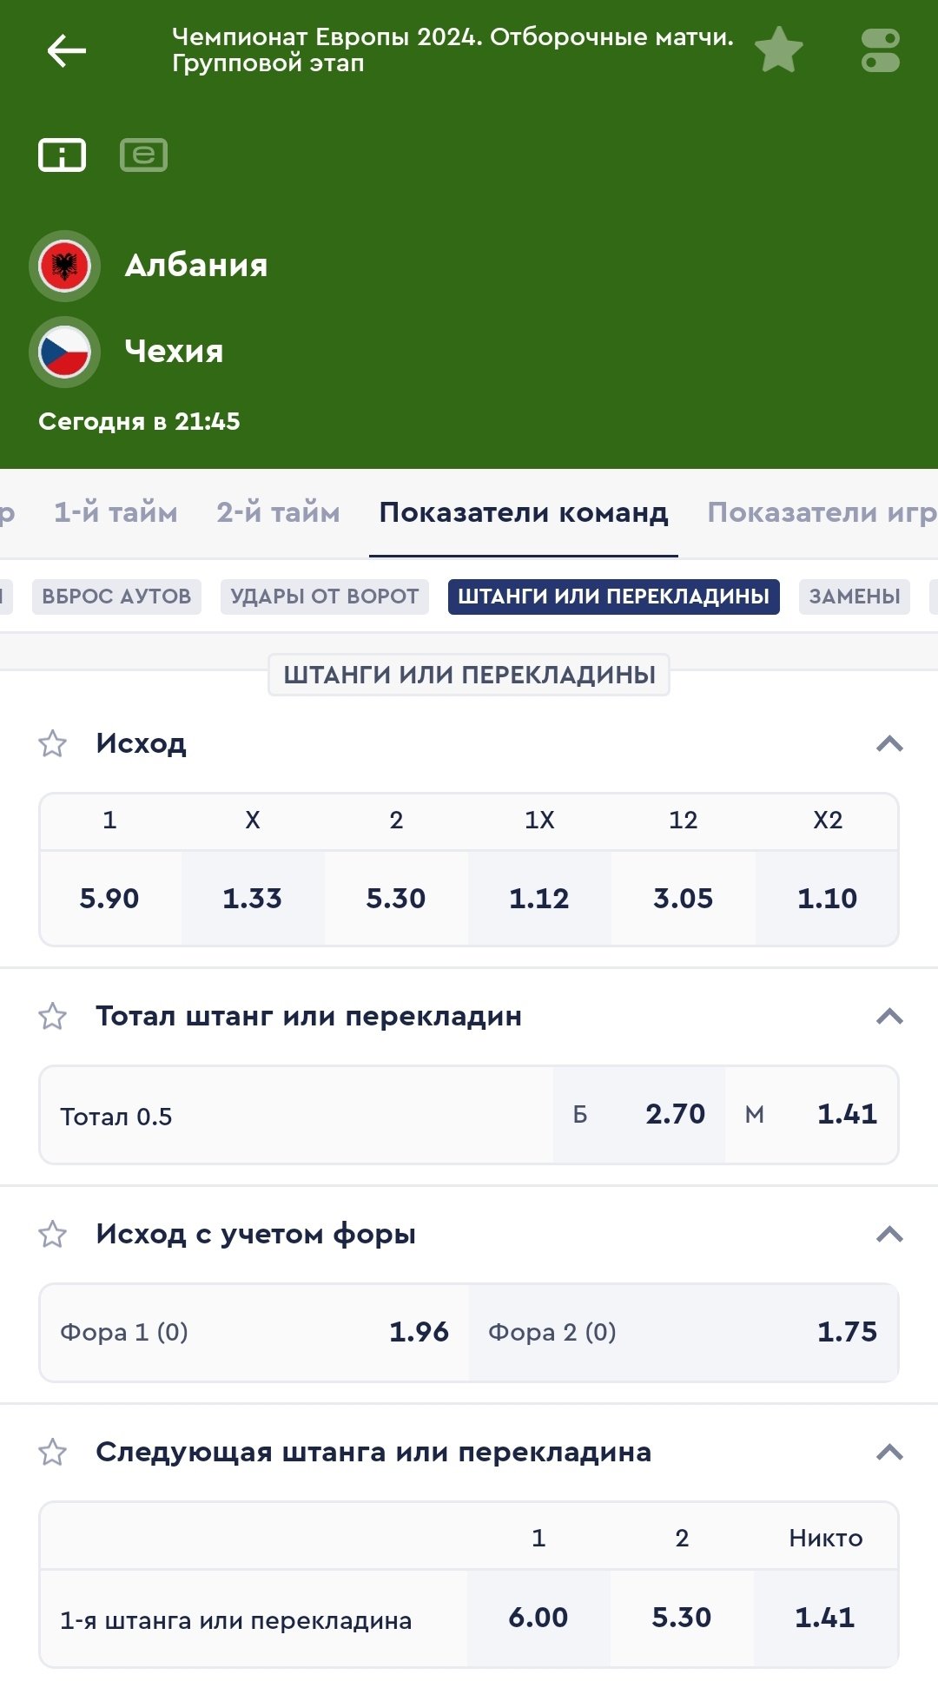Tap the back arrow in the header

point(66,50)
